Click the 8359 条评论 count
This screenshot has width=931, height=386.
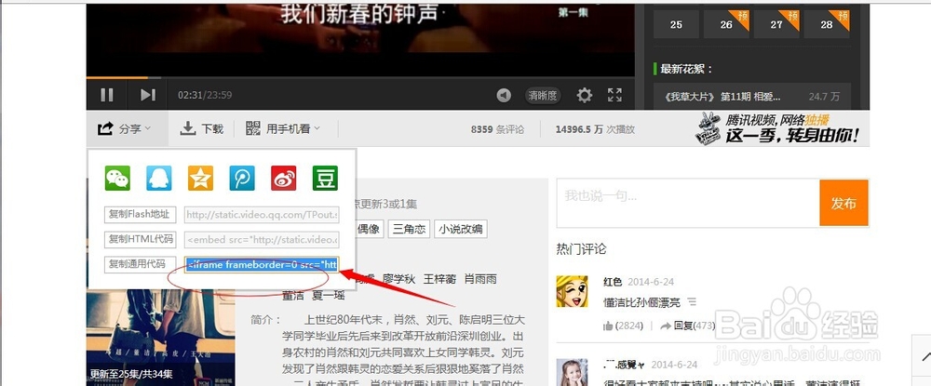497,129
